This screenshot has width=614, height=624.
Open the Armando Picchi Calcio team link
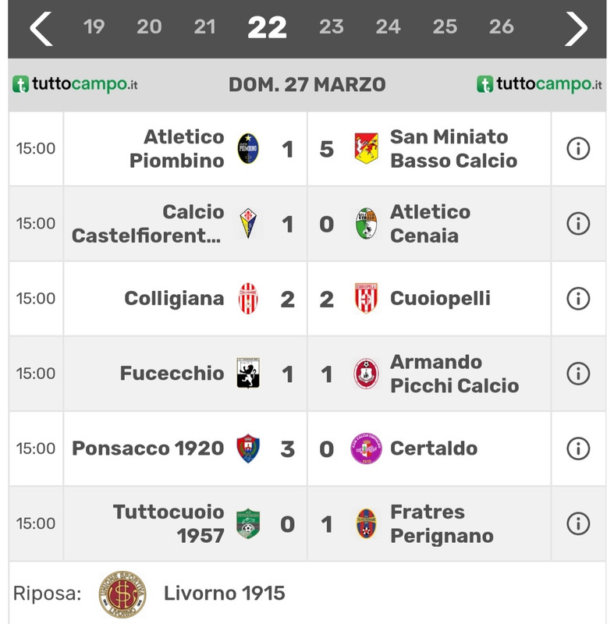pyautogui.click(x=454, y=374)
